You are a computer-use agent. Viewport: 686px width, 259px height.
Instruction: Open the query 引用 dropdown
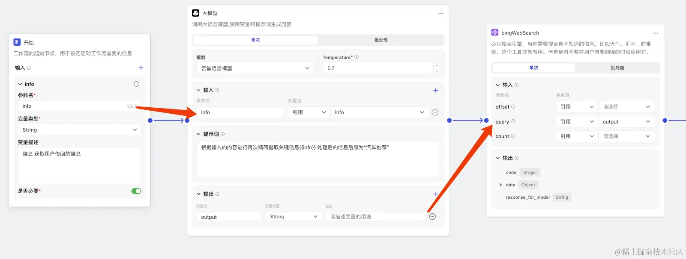coord(577,122)
